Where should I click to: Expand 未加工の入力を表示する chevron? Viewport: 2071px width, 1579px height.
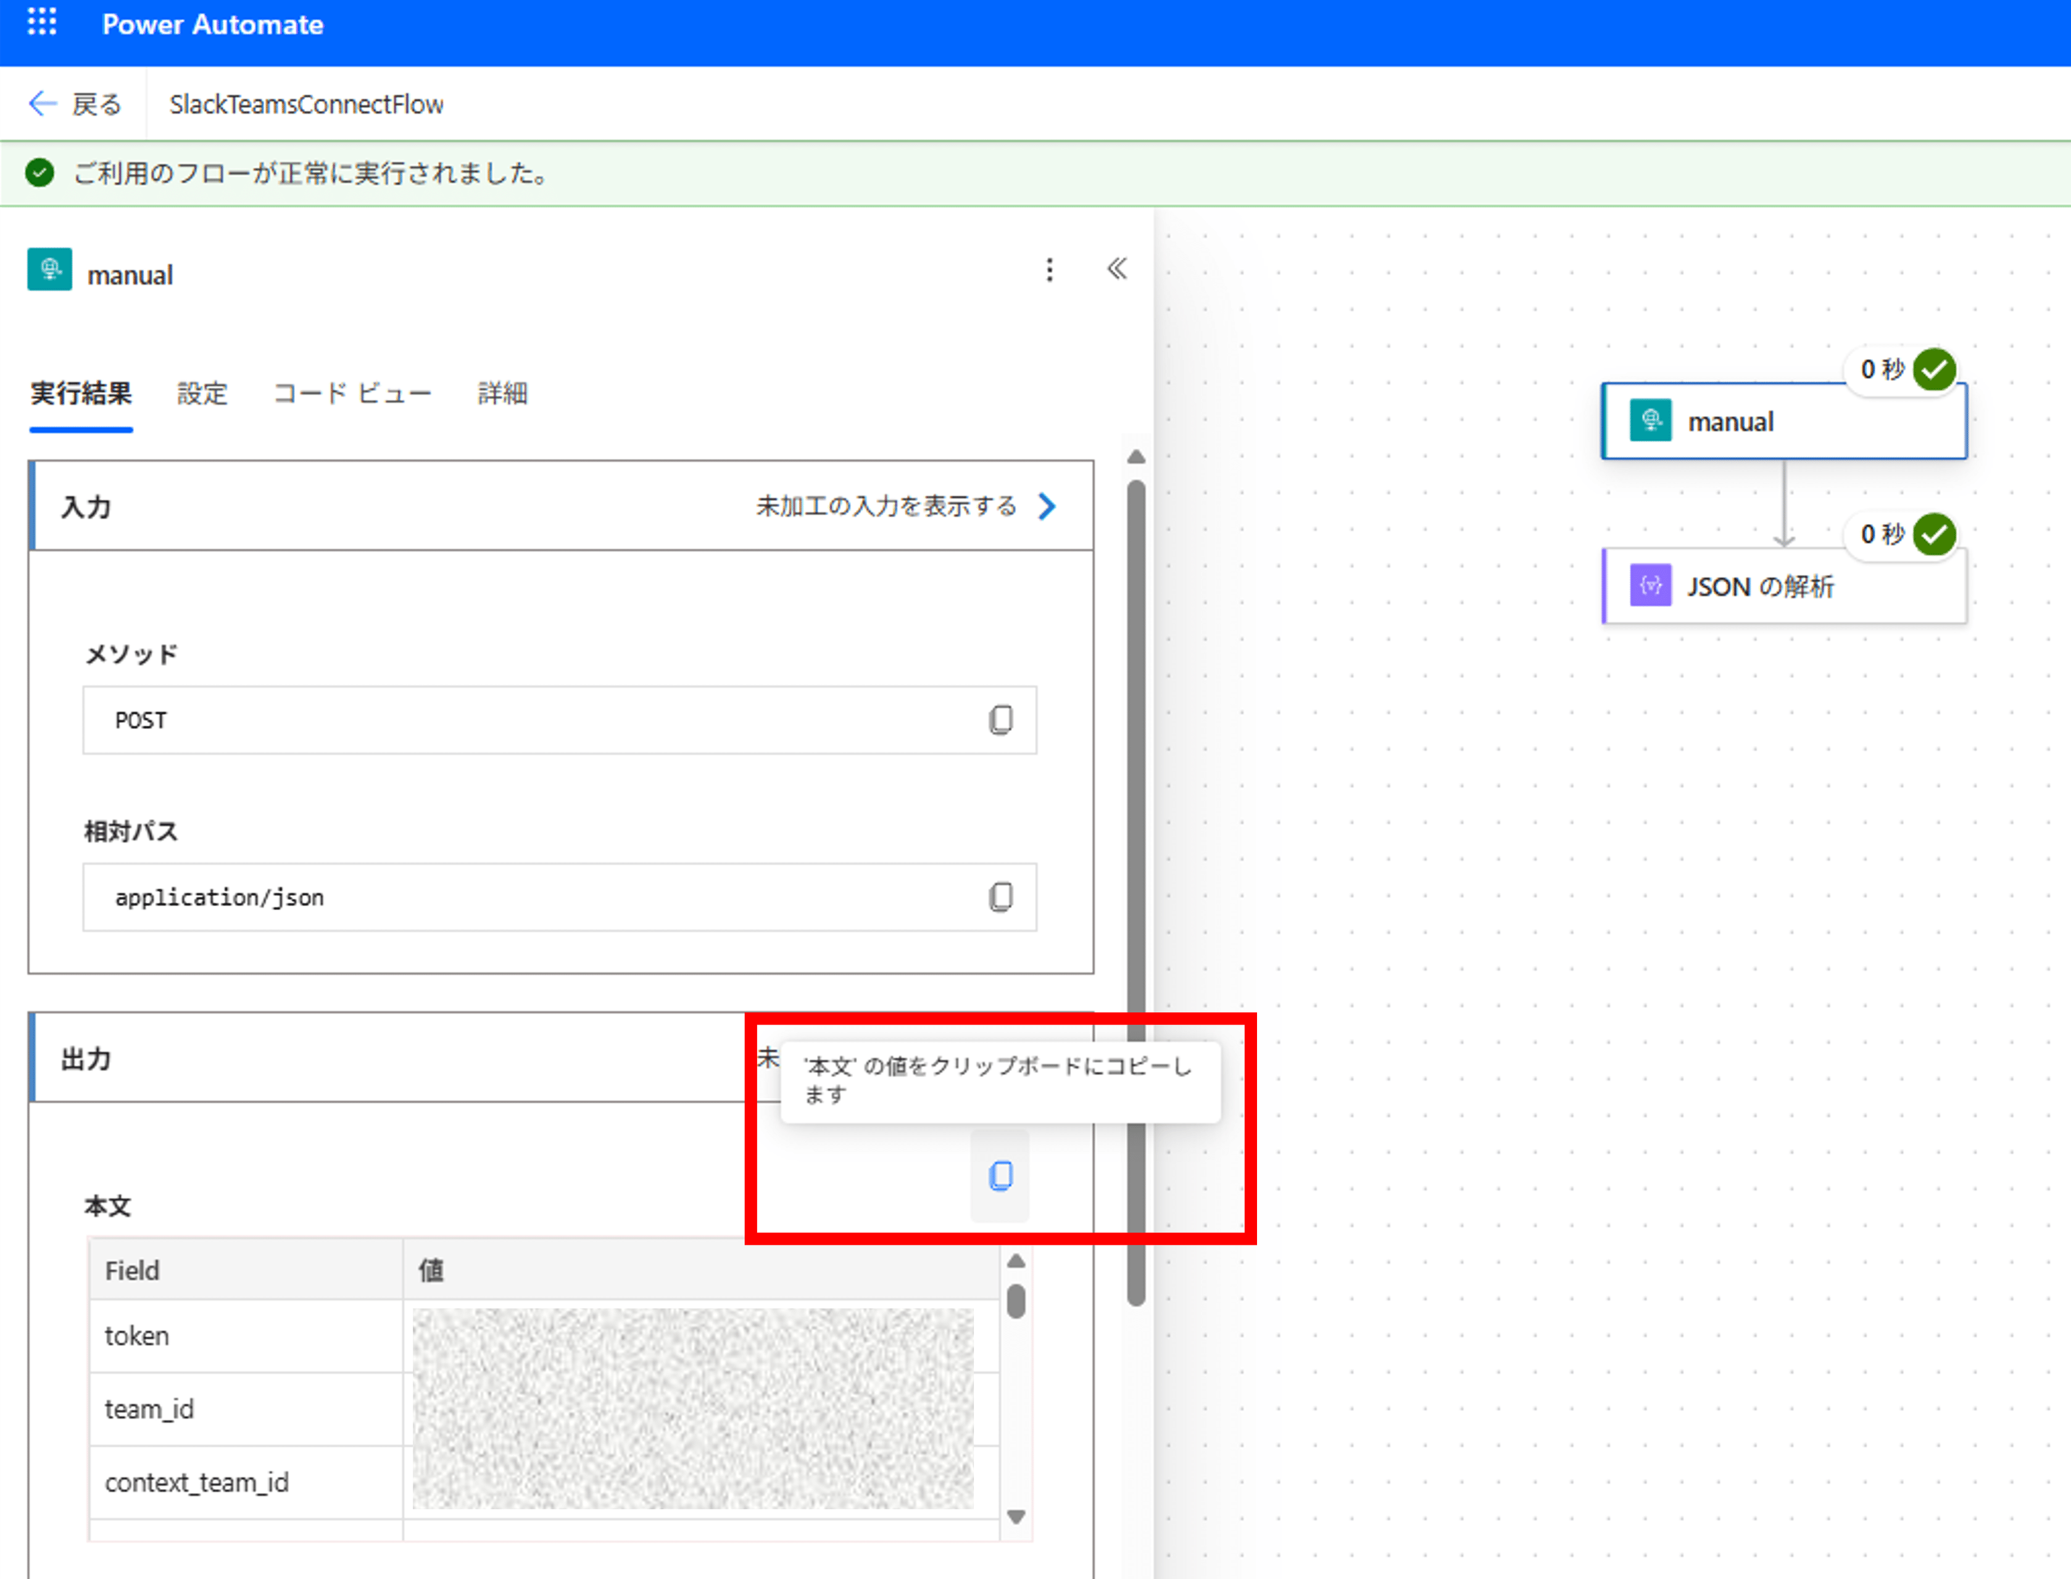click(x=1047, y=506)
